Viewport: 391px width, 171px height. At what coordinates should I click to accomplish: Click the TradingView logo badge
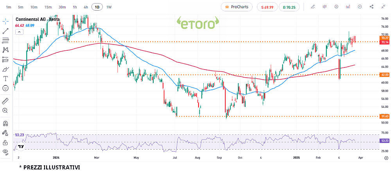tap(21, 147)
